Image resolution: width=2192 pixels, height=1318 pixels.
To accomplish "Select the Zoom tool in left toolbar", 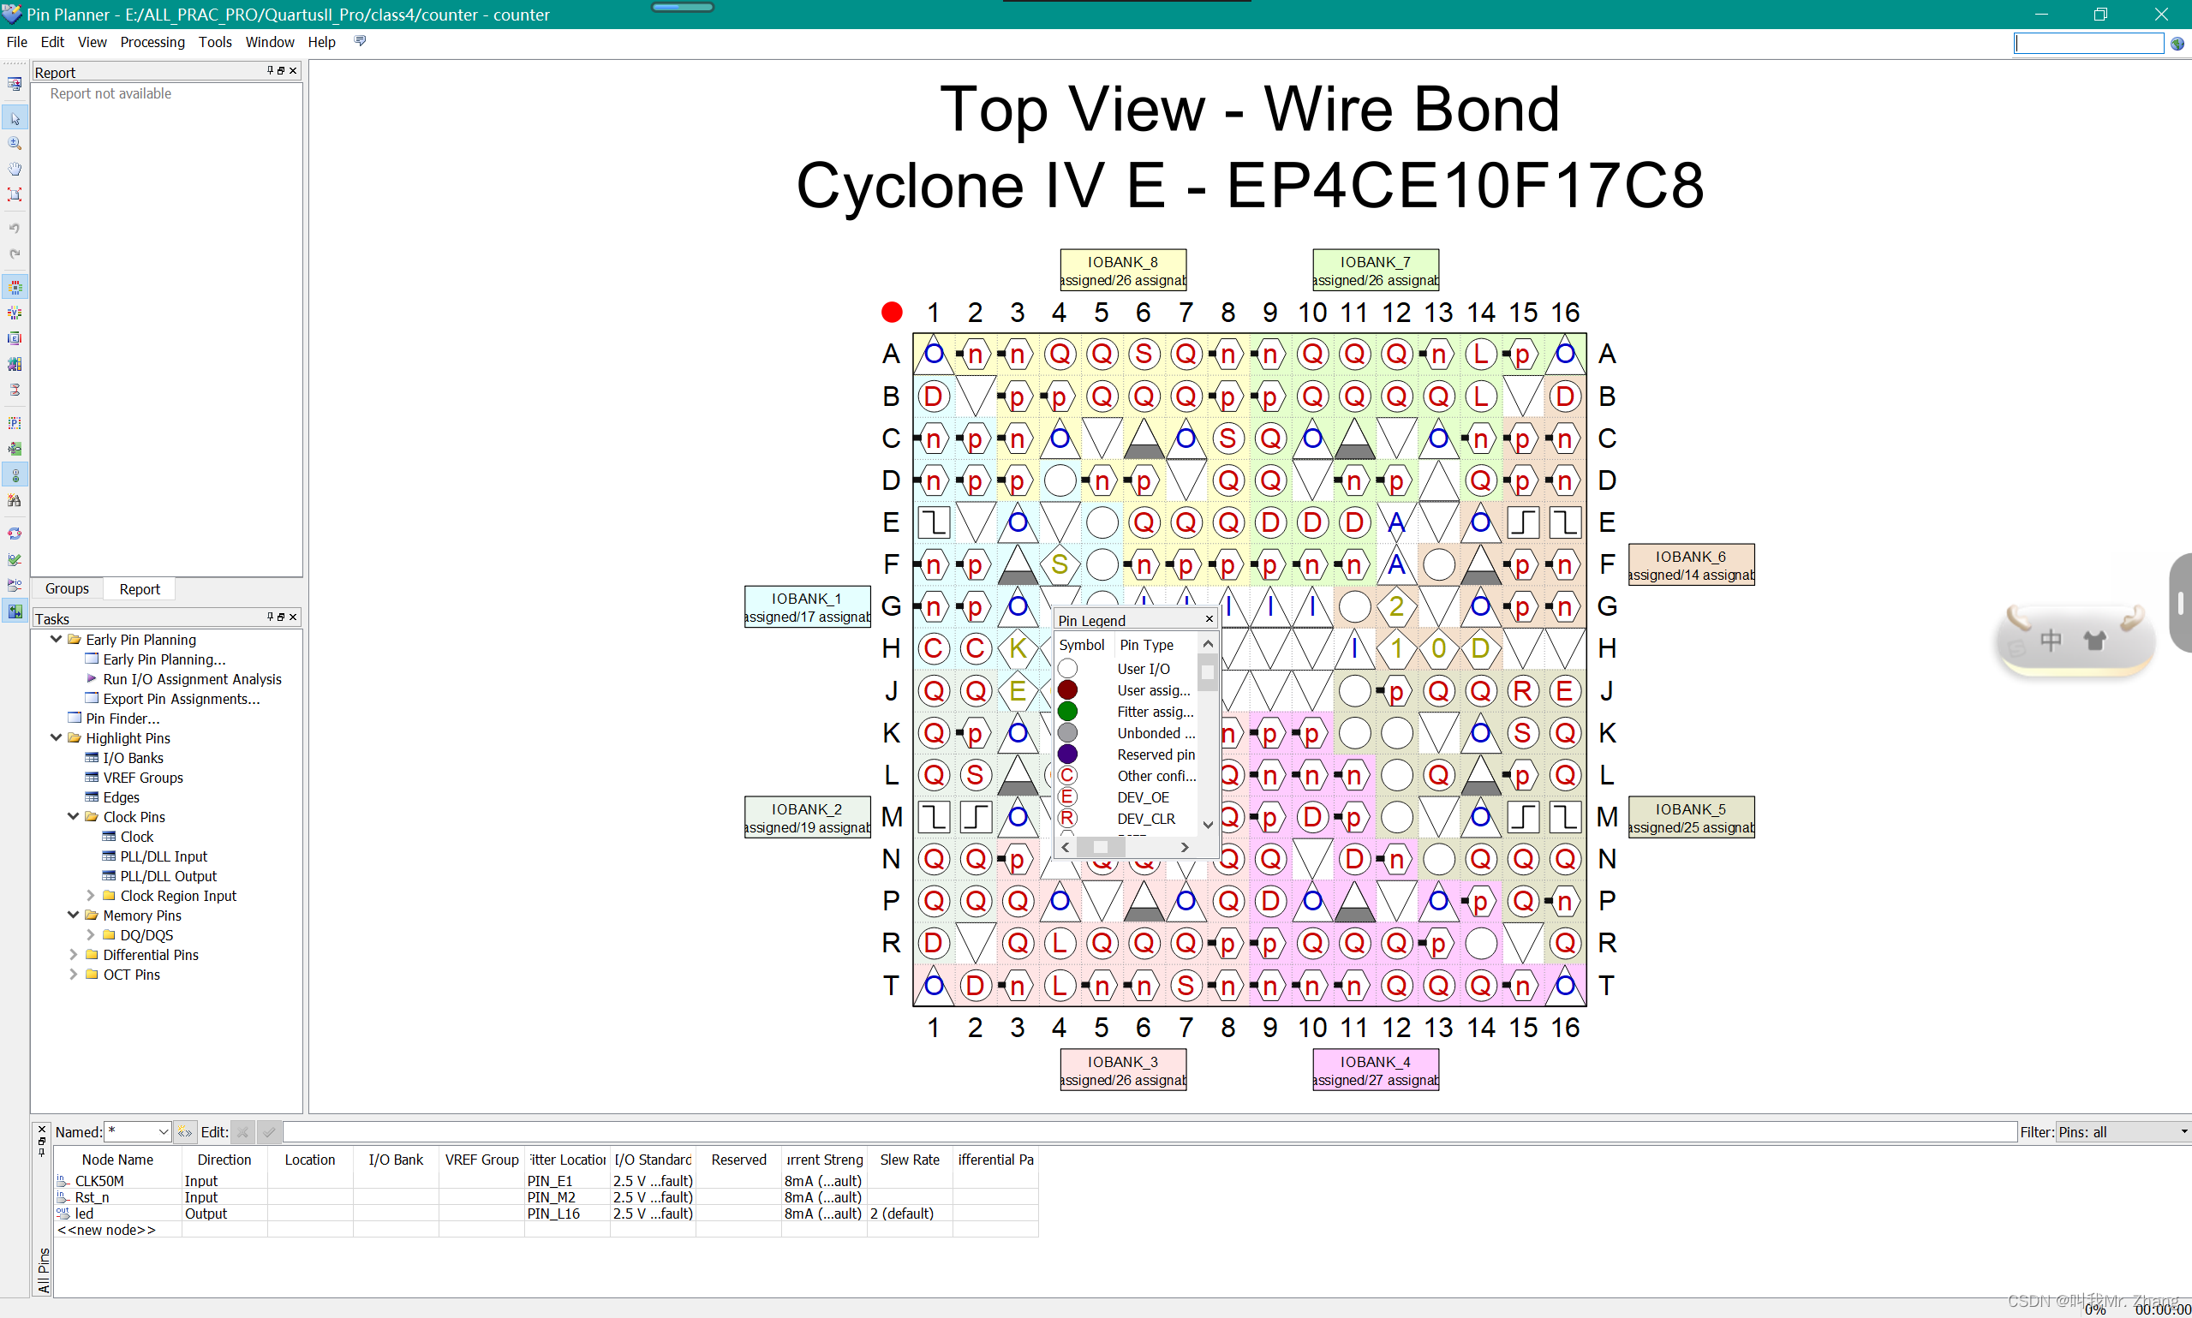I will pos(15,144).
